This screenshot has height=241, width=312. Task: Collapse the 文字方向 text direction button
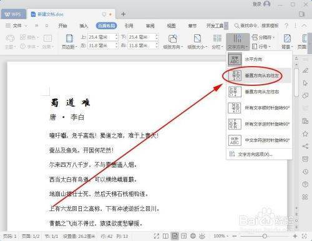point(238,42)
